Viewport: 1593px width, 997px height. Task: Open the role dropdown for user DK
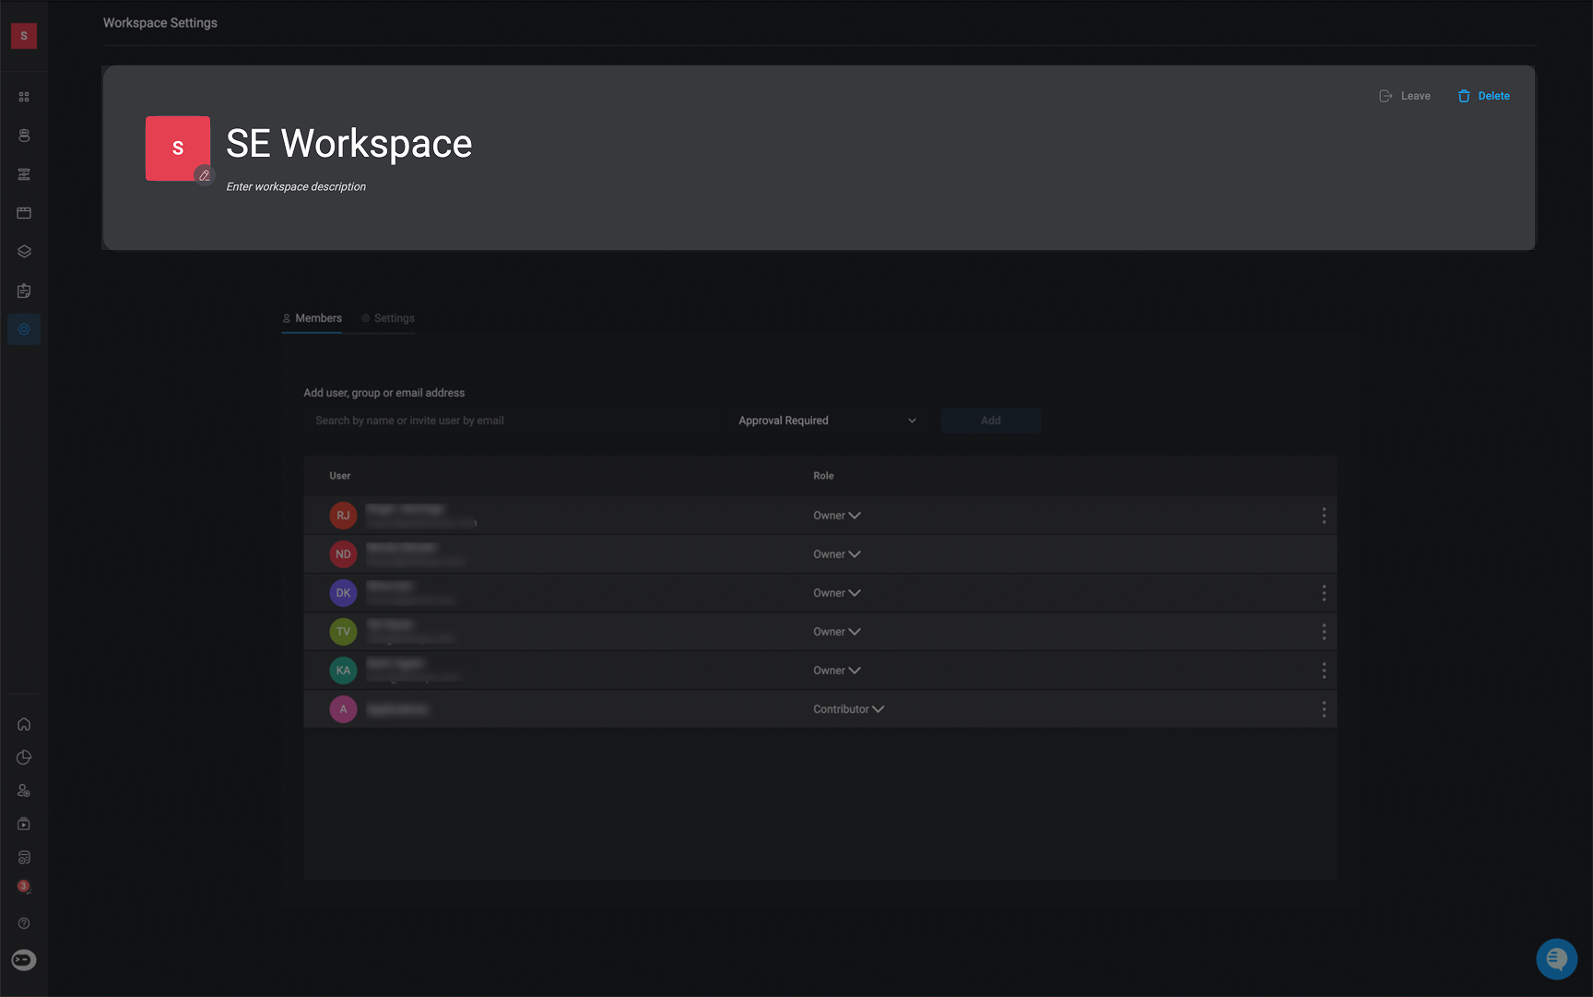click(836, 593)
